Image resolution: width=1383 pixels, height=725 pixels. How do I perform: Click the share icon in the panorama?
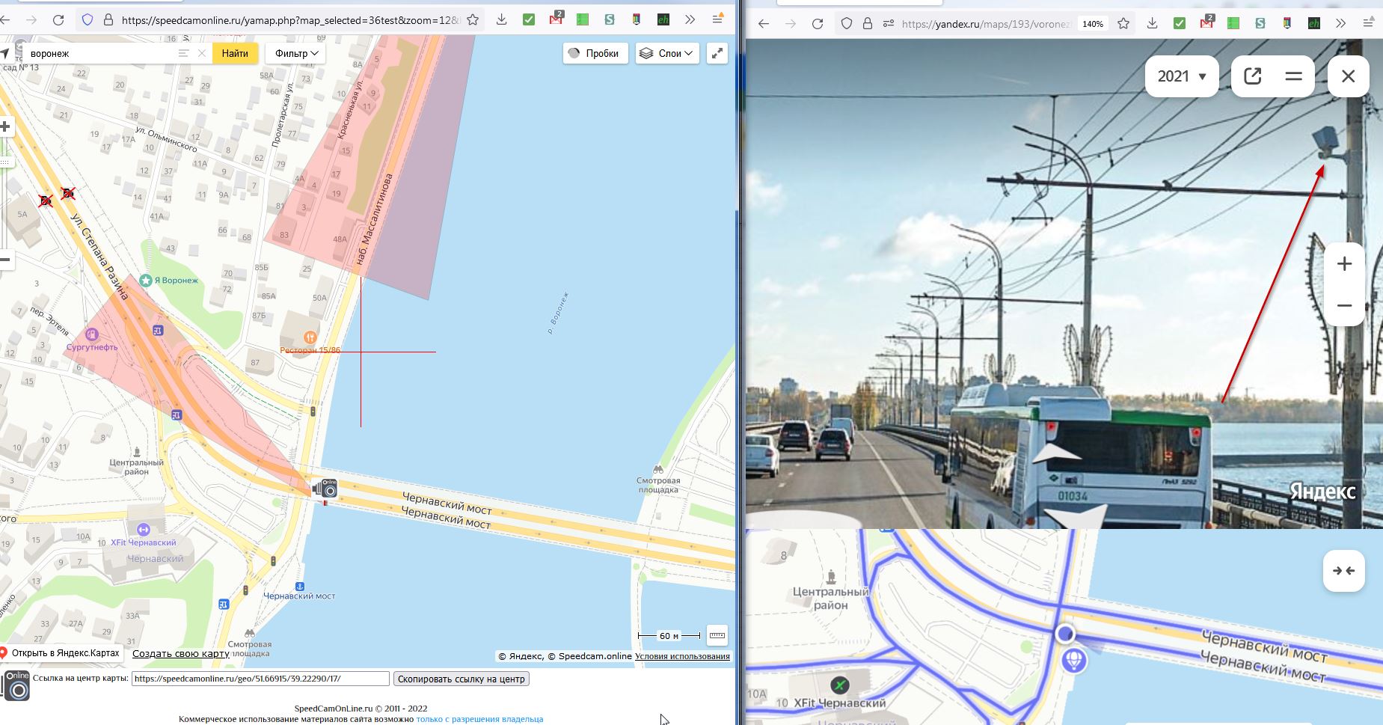point(1252,76)
